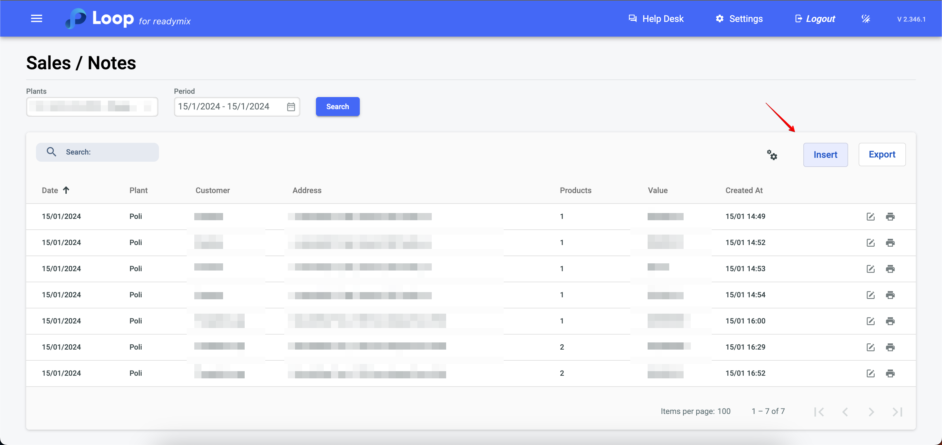
Task: Open the Plants dropdown selector
Action: coord(92,107)
